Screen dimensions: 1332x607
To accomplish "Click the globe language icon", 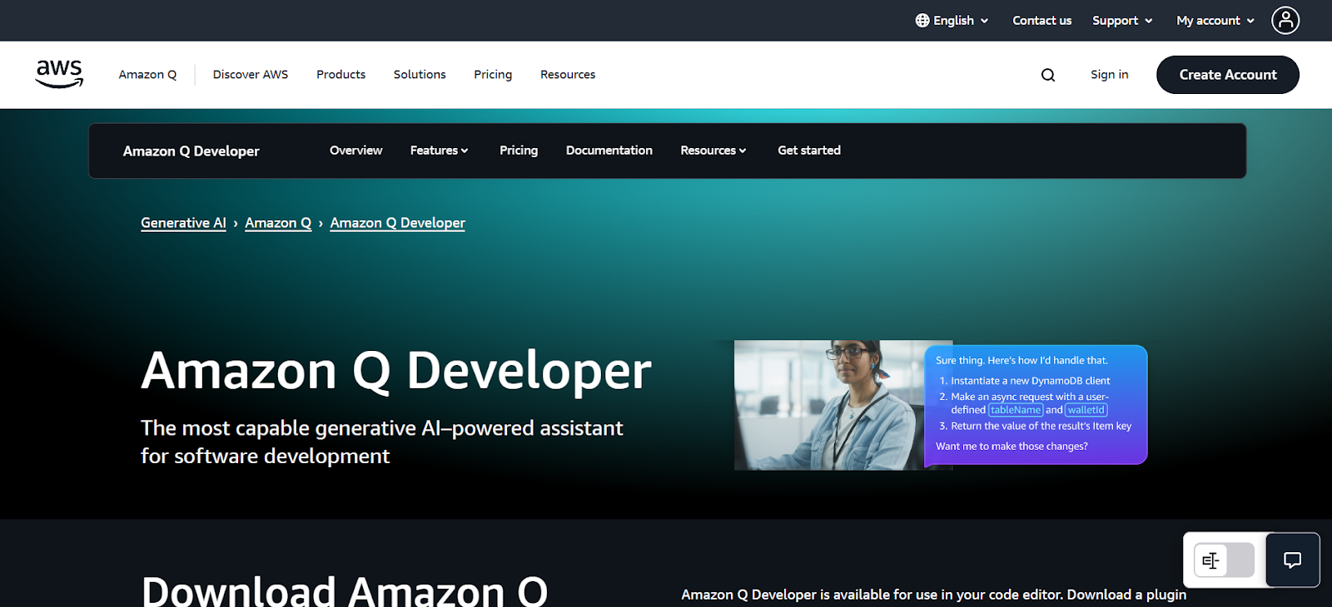I will pos(922,20).
